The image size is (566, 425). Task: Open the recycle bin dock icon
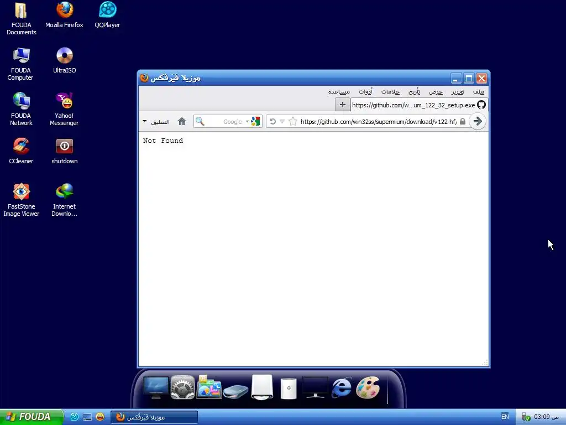pyautogui.click(x=289, y=388)
